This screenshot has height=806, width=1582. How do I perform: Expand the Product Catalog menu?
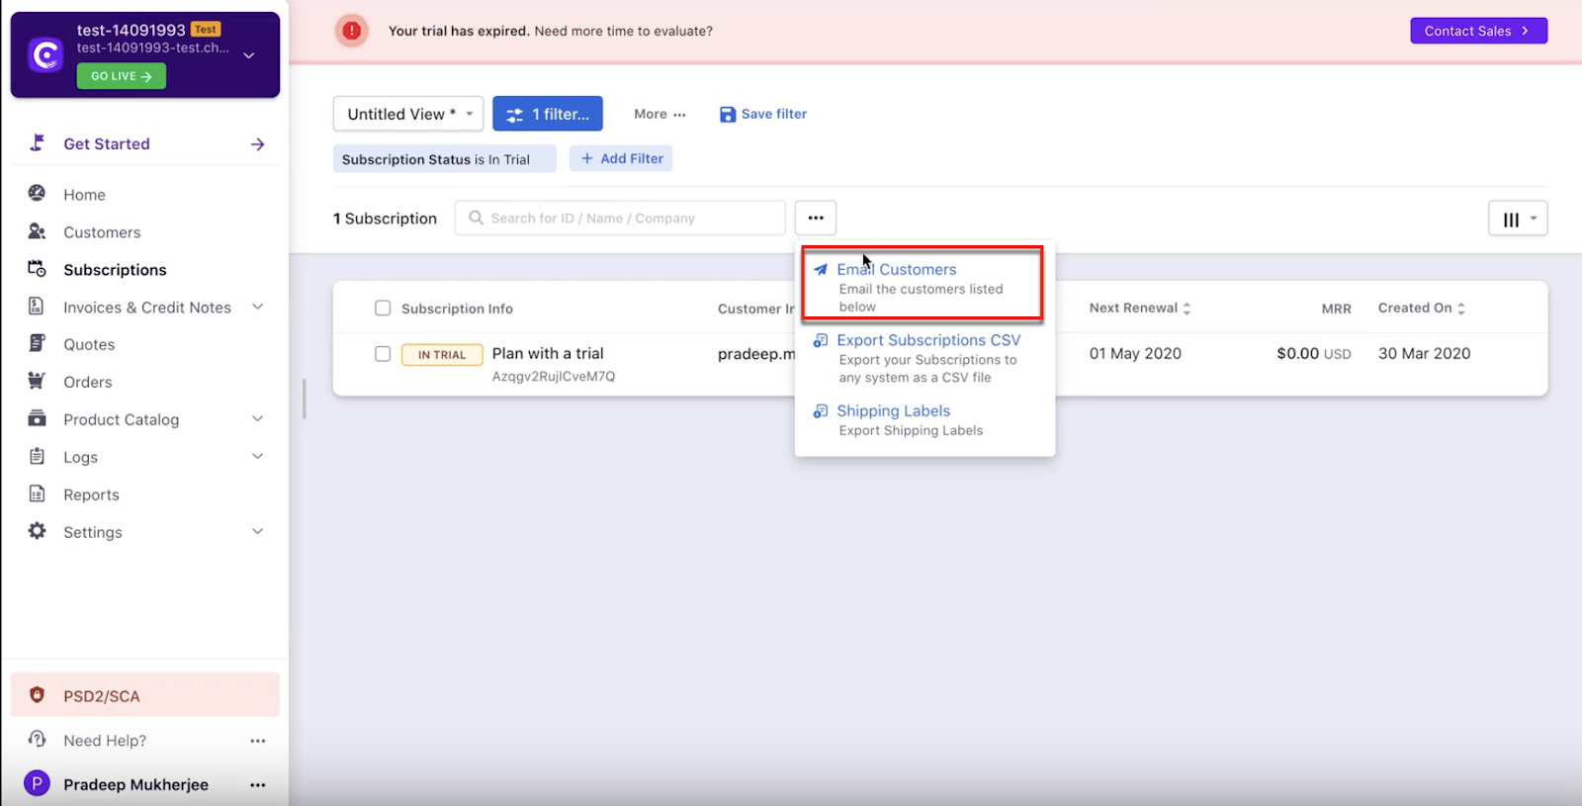coord(257,419)
